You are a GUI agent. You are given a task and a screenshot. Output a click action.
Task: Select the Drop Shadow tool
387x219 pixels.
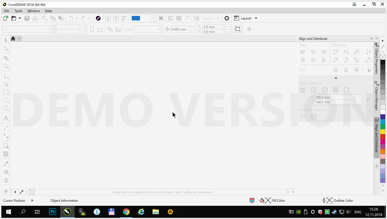point(6,146)
